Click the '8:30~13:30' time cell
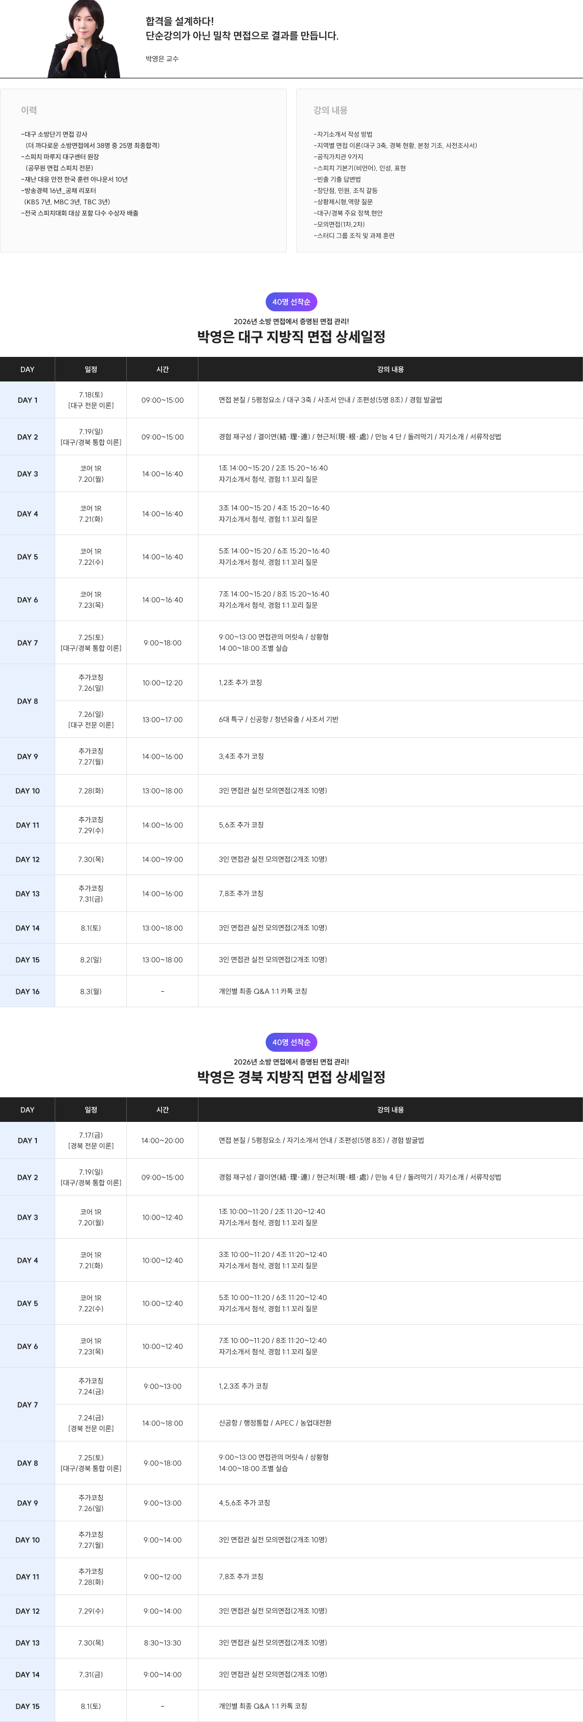Image resolution: width=583 pixels, height=1722 pixels. point(162,1643)
